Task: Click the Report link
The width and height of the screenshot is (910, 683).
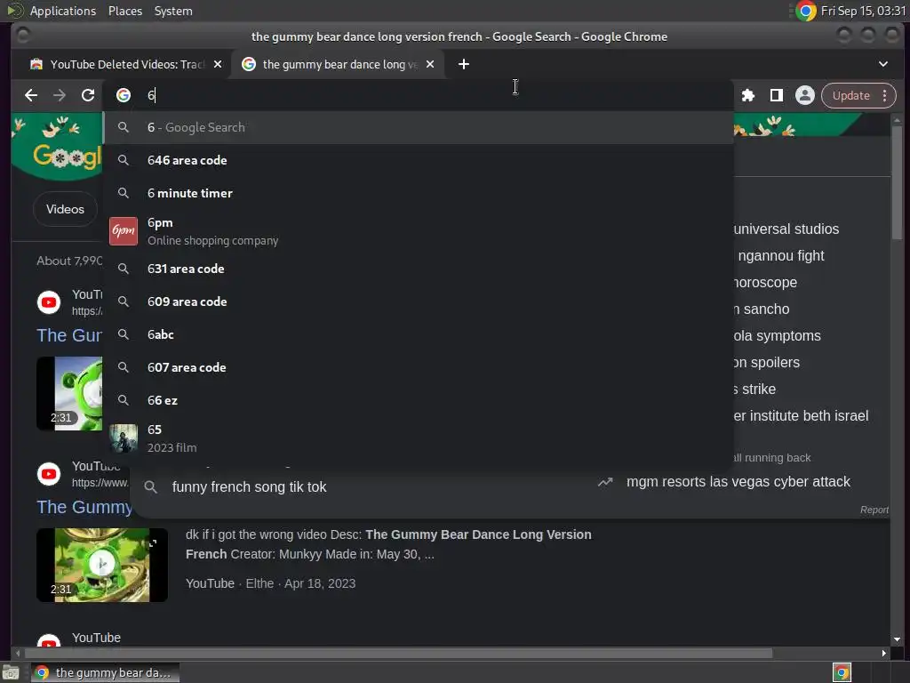Action: [874, 510]
